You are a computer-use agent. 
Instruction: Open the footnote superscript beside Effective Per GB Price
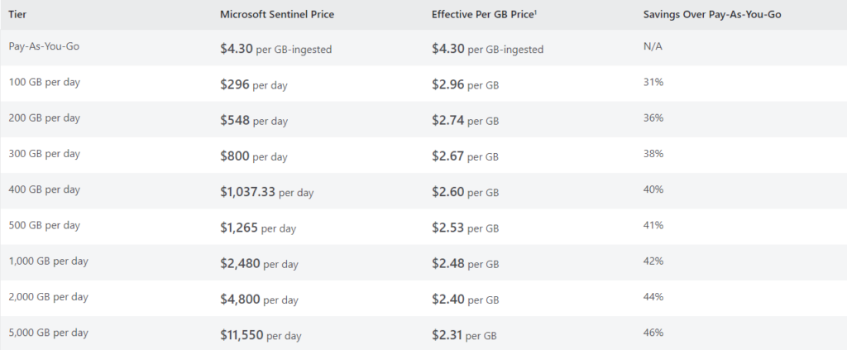click(x=535, y=12)
